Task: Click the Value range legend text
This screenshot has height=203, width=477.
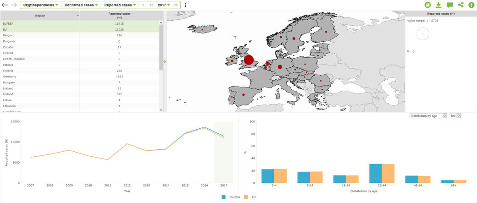Action: point(422,20)
